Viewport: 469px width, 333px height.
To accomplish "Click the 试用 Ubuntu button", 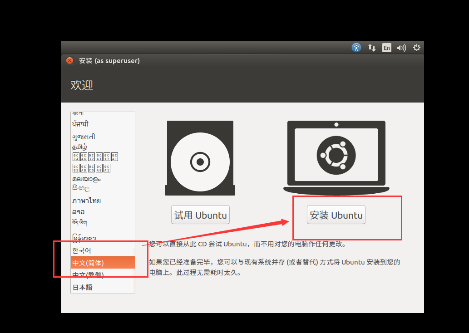I will pos(200,215).
